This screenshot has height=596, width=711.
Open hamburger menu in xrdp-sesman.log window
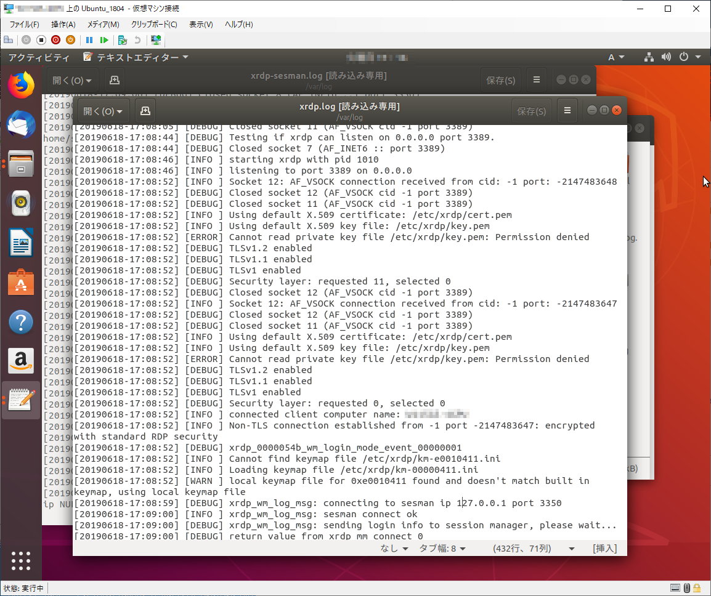tap(537, 80)
